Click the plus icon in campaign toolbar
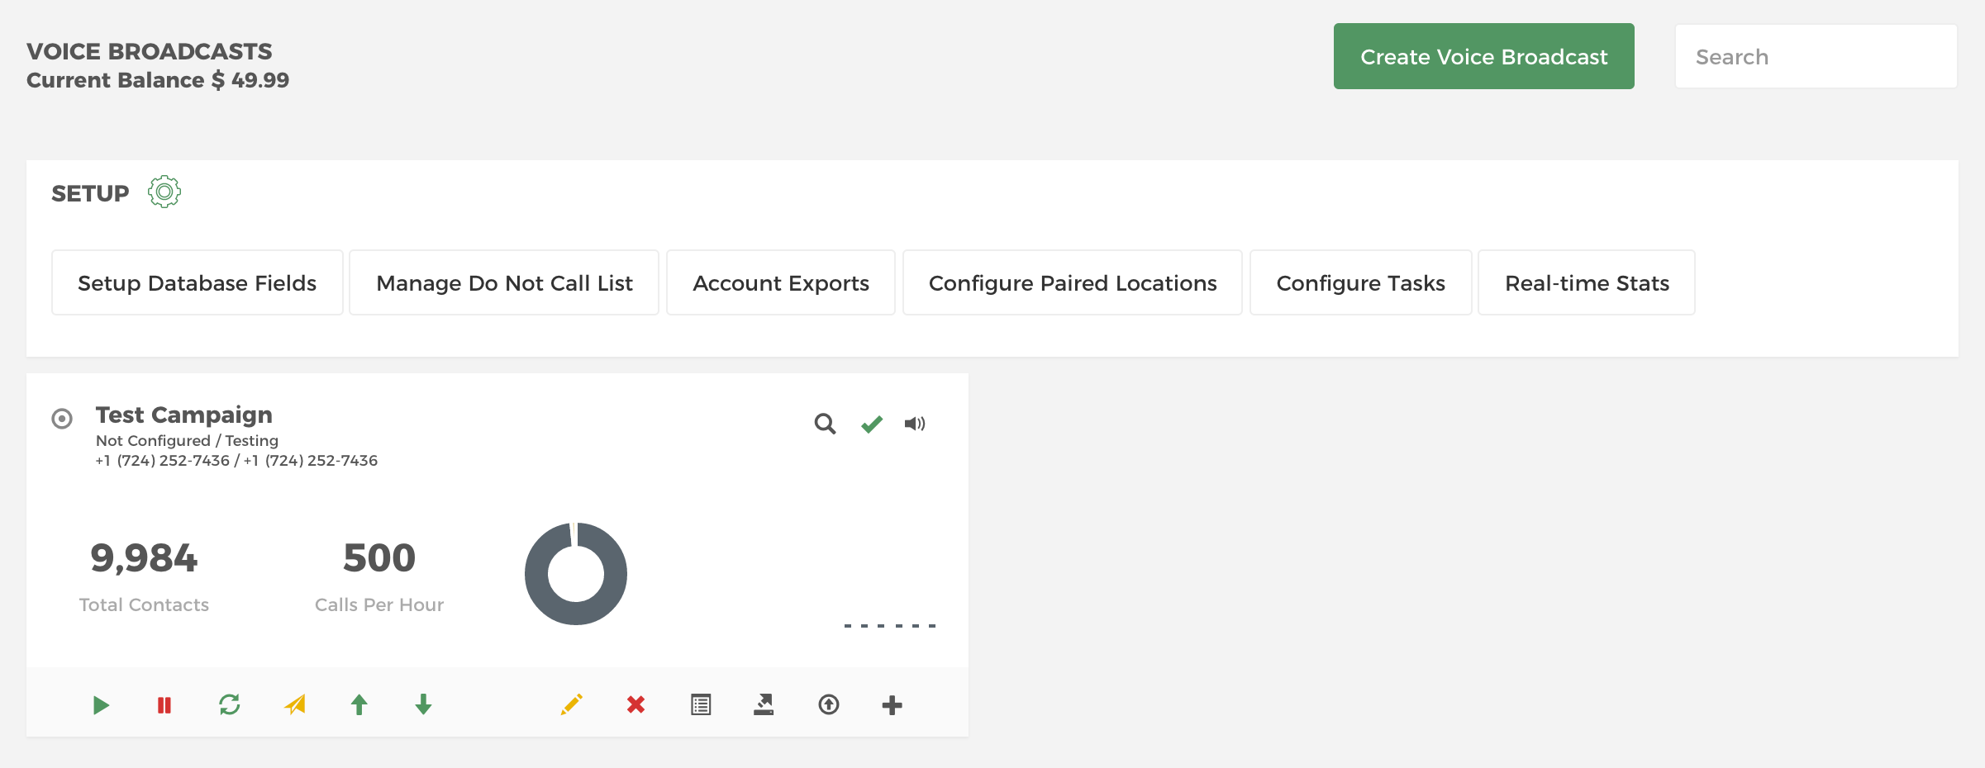The width and height of the screenshot is (1985, 768). (892, 705)
